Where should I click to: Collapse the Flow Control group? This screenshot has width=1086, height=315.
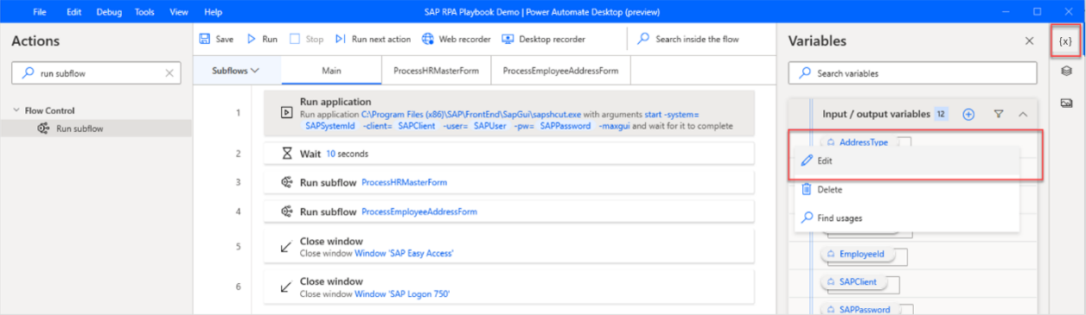click(16, 110)
